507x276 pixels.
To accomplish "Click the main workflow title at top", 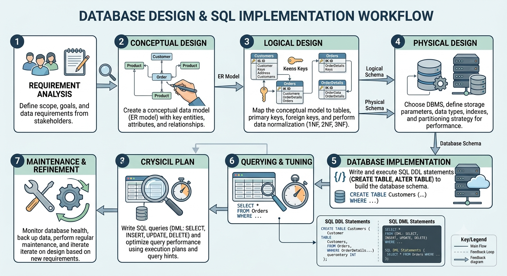I will pos(256,17).
